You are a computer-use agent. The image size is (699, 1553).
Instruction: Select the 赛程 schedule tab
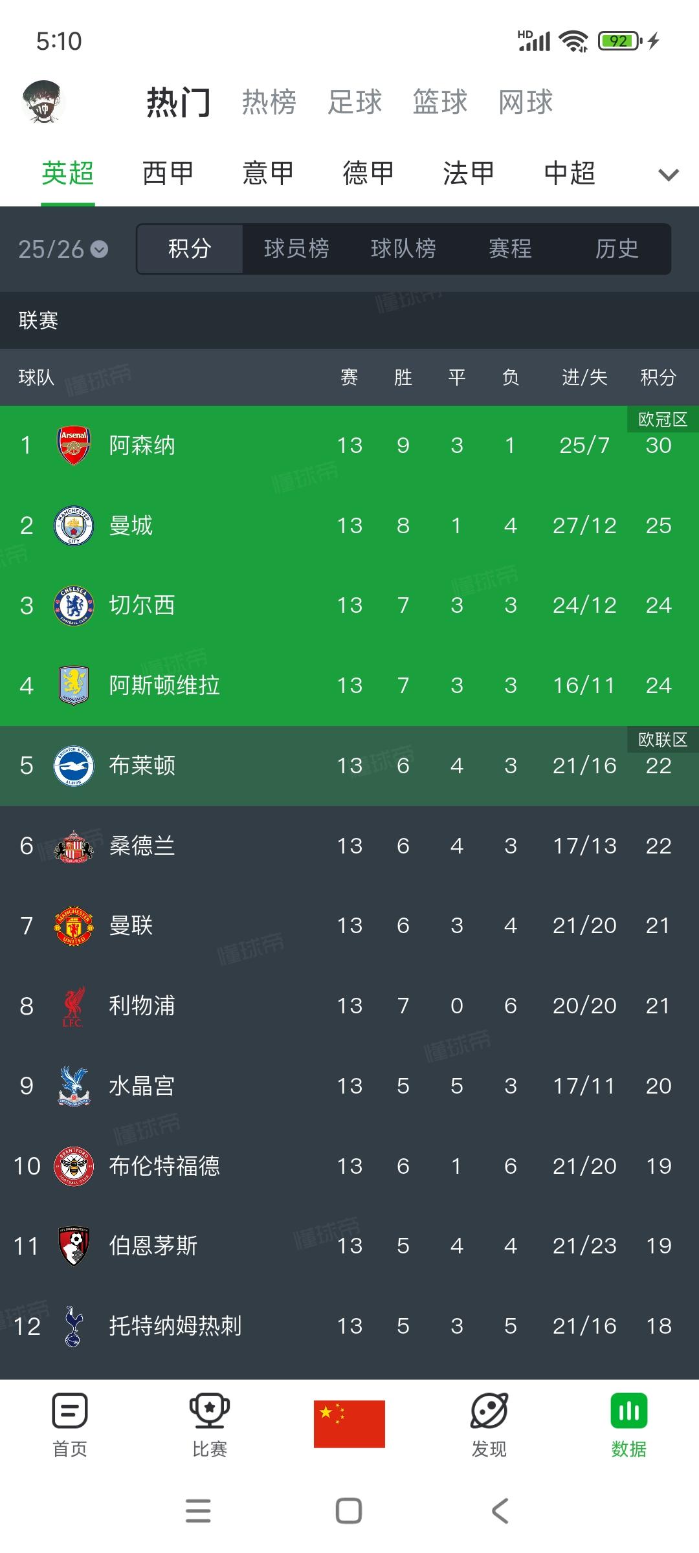coord(510,248)
